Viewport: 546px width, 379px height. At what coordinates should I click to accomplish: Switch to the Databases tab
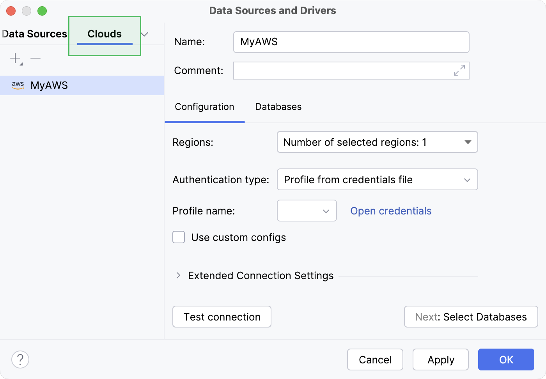[x=278, y=106]
